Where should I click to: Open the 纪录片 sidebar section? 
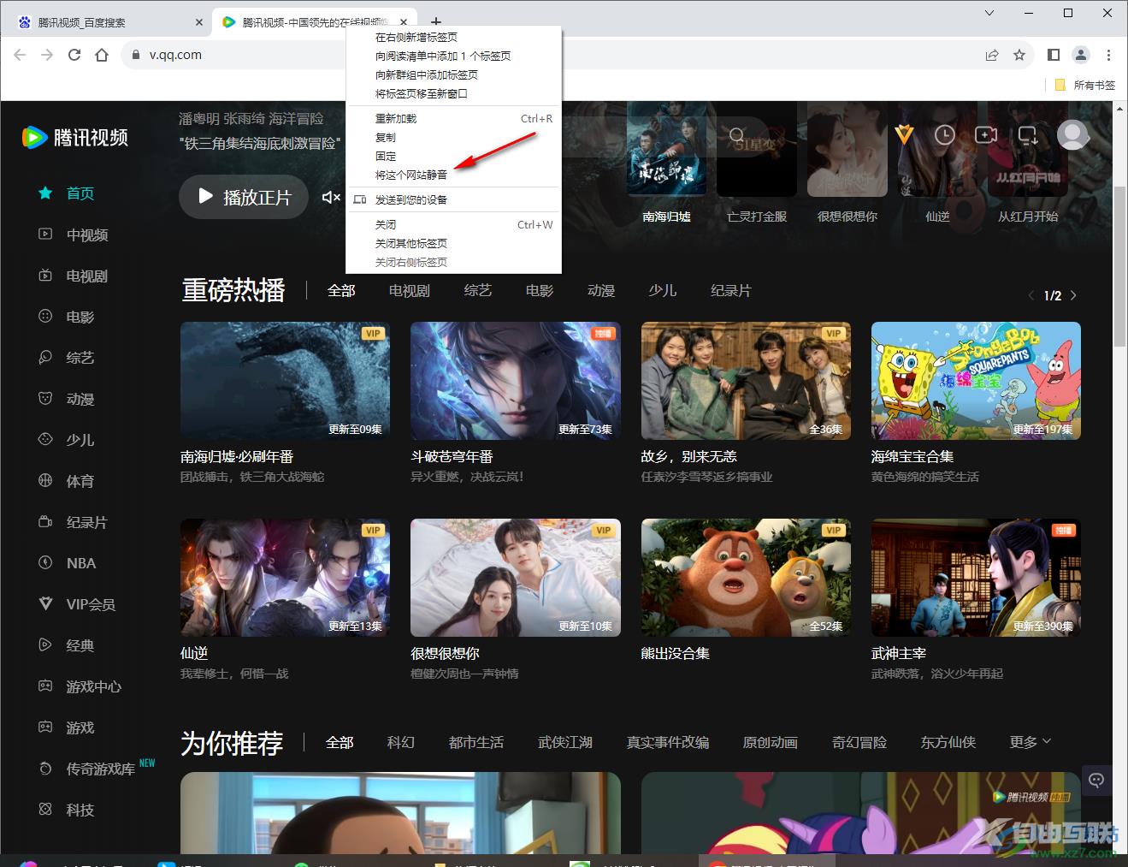tap(74, 522)
